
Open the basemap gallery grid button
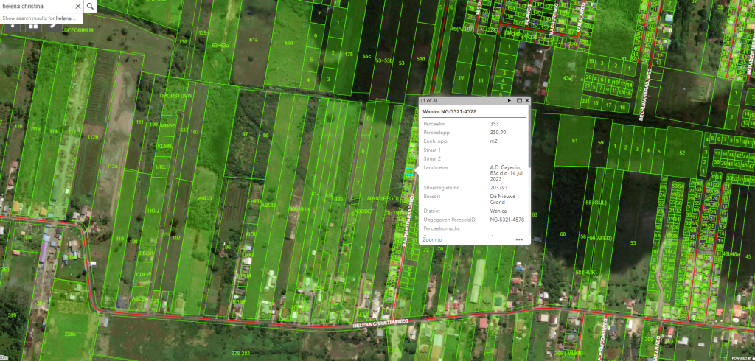pos(34,26)
